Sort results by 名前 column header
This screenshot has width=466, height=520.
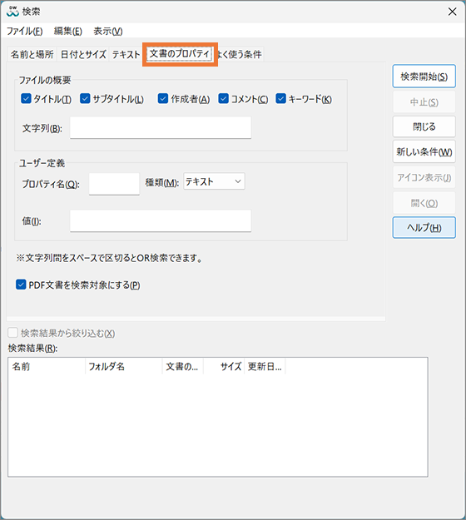pyautogui.click(x=47, y=366)
